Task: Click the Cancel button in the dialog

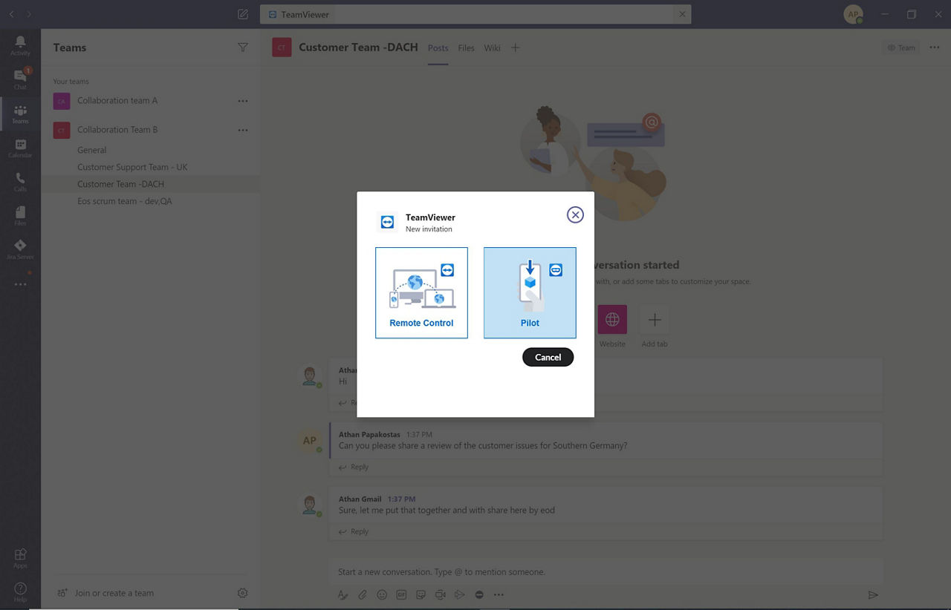Action: tap(548, 357)
